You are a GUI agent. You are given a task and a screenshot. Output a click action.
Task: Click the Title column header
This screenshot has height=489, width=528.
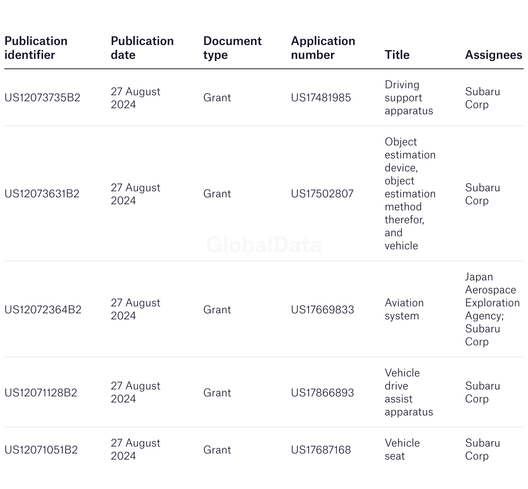[x=397, y=55]
